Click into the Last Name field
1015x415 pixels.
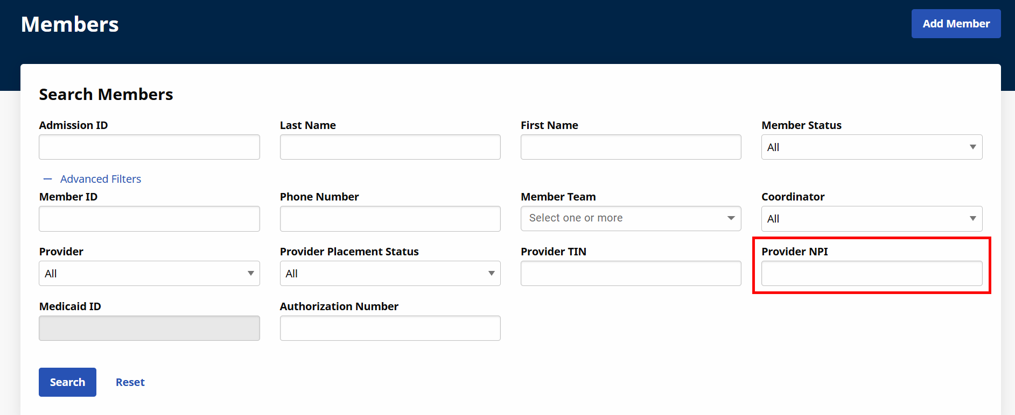point(390,147)
